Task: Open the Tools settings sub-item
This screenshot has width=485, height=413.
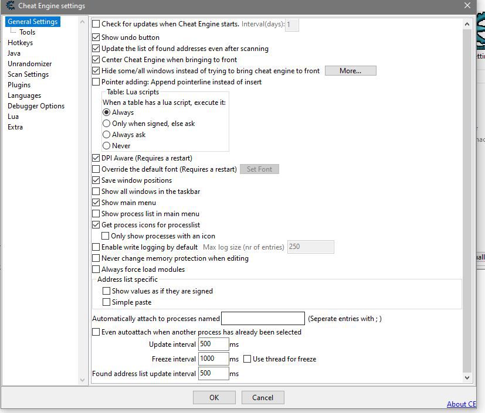Action: 27,32
